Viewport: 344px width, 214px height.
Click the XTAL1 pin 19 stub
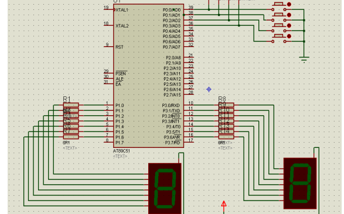coord(108,9)
